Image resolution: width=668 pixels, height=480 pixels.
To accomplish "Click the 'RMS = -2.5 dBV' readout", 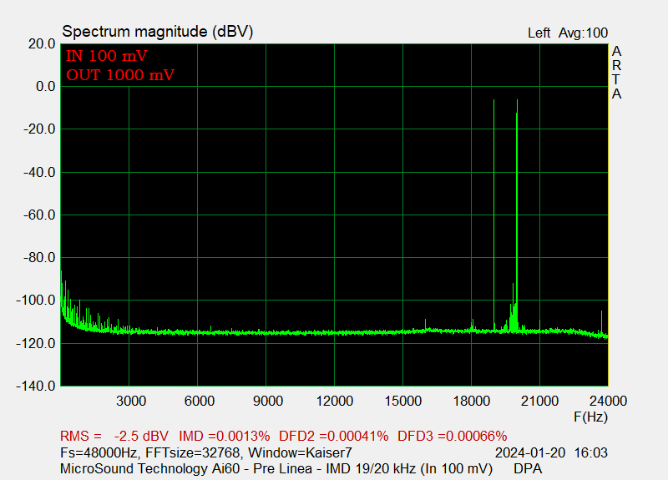I will point(114,436).
